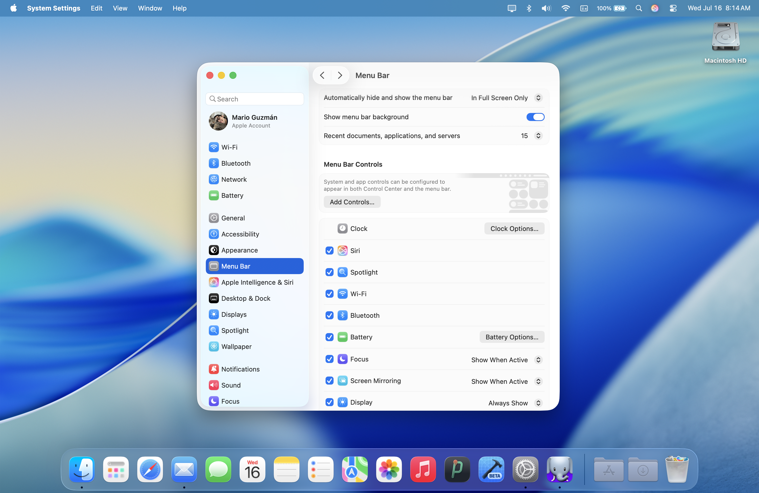
Task: Open Focus 'Show When Active' popup
Action: point(507,360)
